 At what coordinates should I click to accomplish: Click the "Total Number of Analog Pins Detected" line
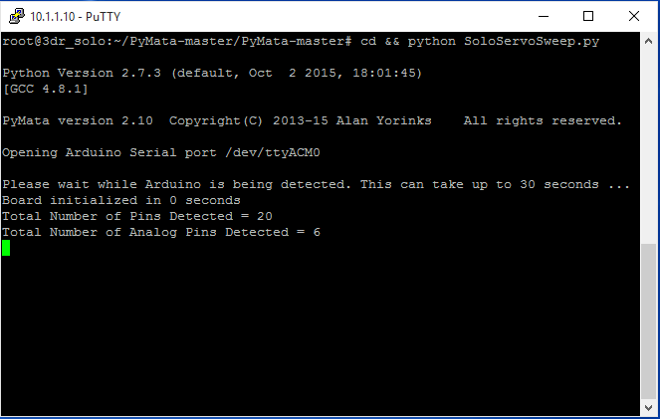point(160,232)
